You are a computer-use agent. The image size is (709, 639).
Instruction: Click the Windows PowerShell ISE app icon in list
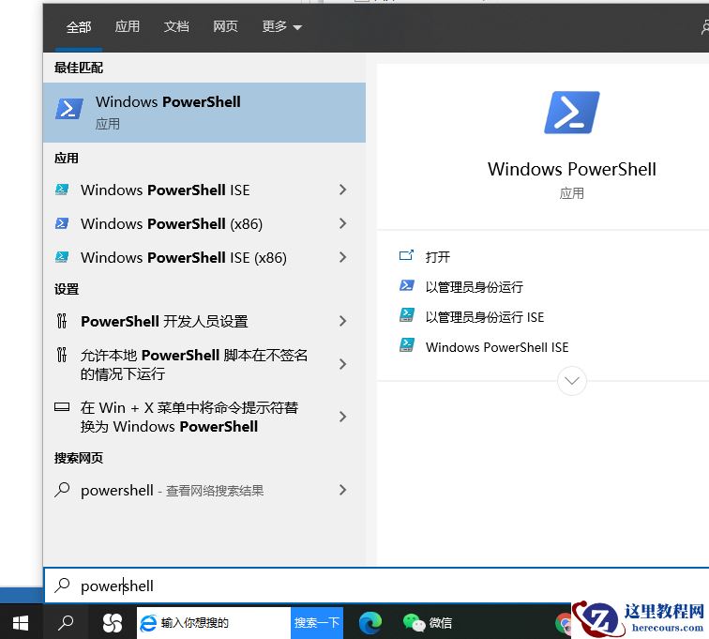62,190
